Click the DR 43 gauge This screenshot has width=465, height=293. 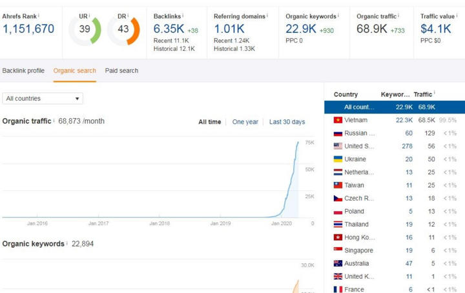coord(123,30)
